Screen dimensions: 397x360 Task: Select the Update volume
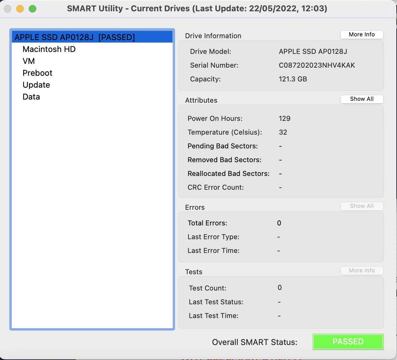coord(36,85)
